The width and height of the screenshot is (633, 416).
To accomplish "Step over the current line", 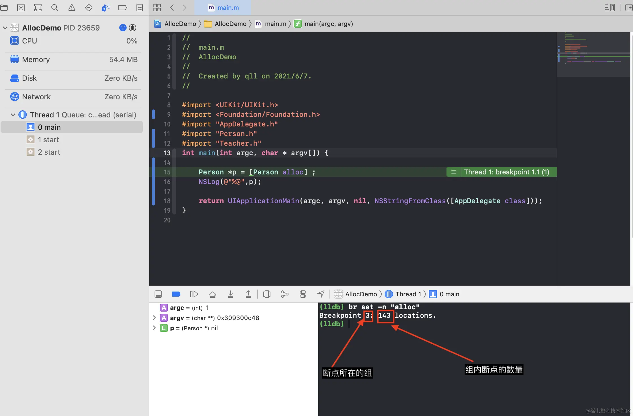I will (213, 294).
